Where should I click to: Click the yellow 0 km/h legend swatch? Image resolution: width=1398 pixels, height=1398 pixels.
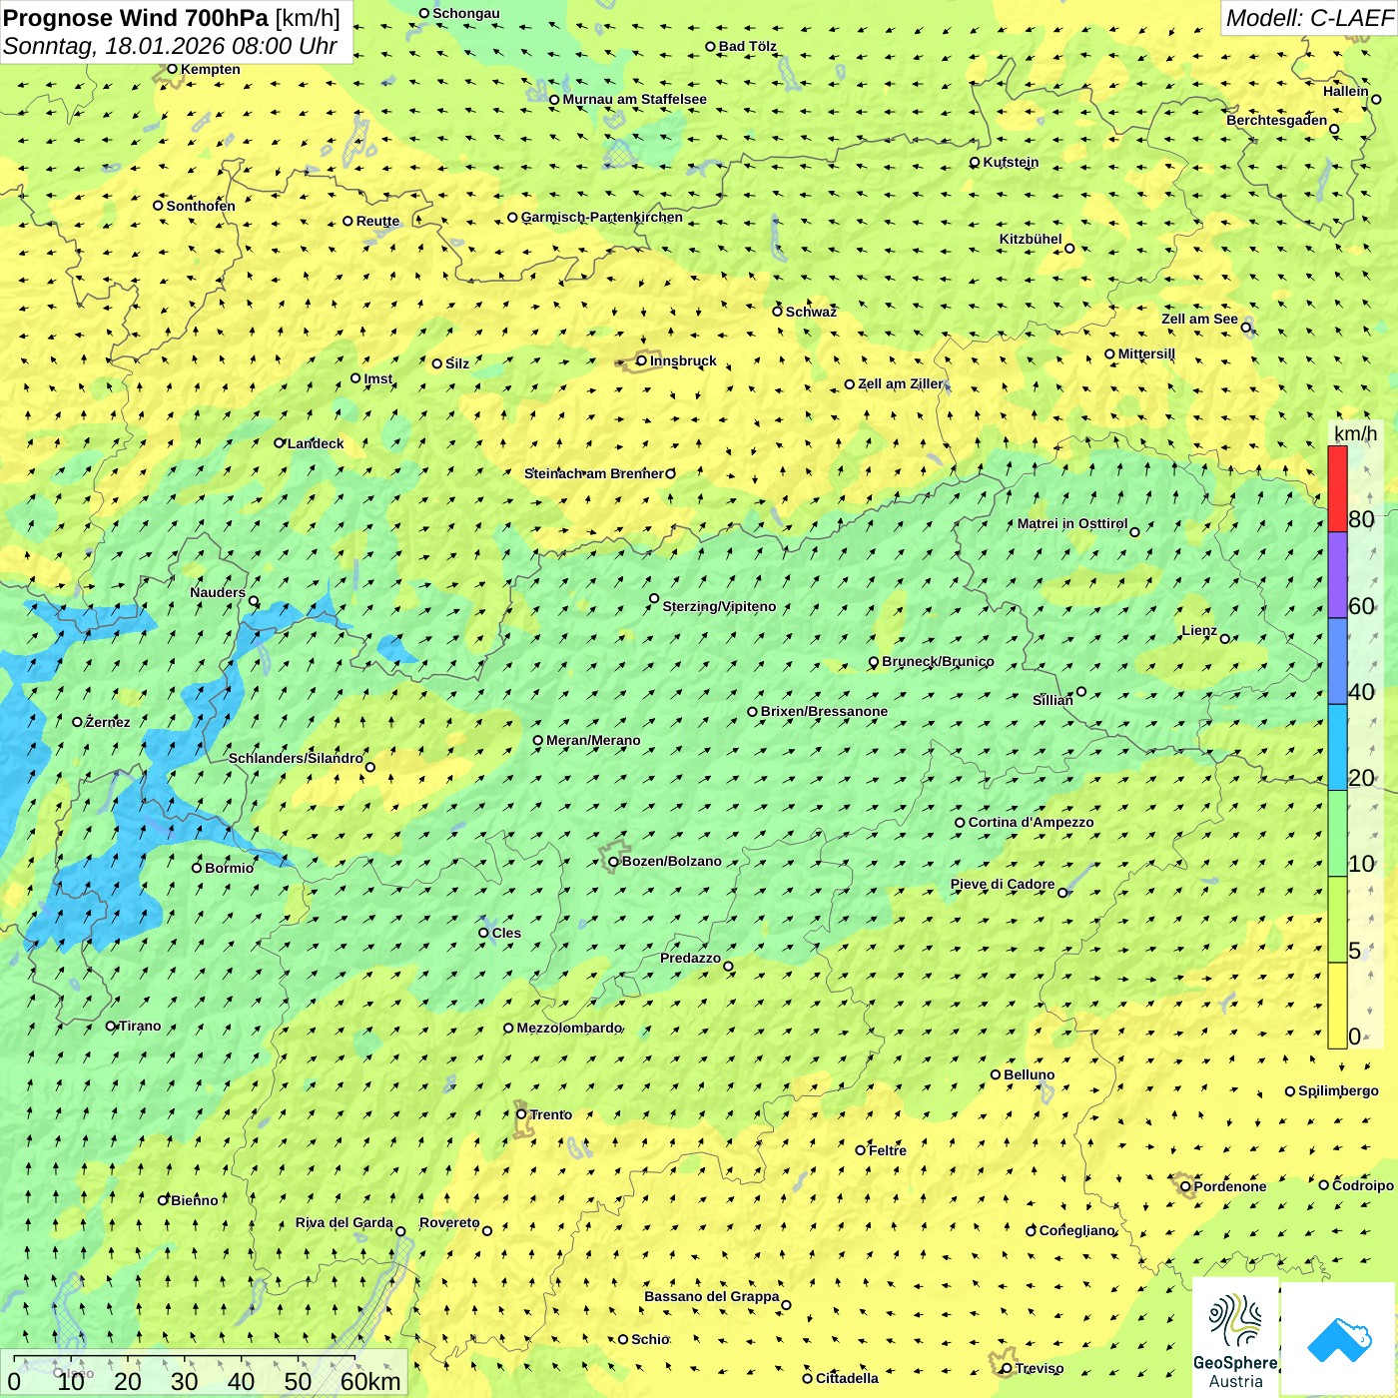tap(1337, 1006)
